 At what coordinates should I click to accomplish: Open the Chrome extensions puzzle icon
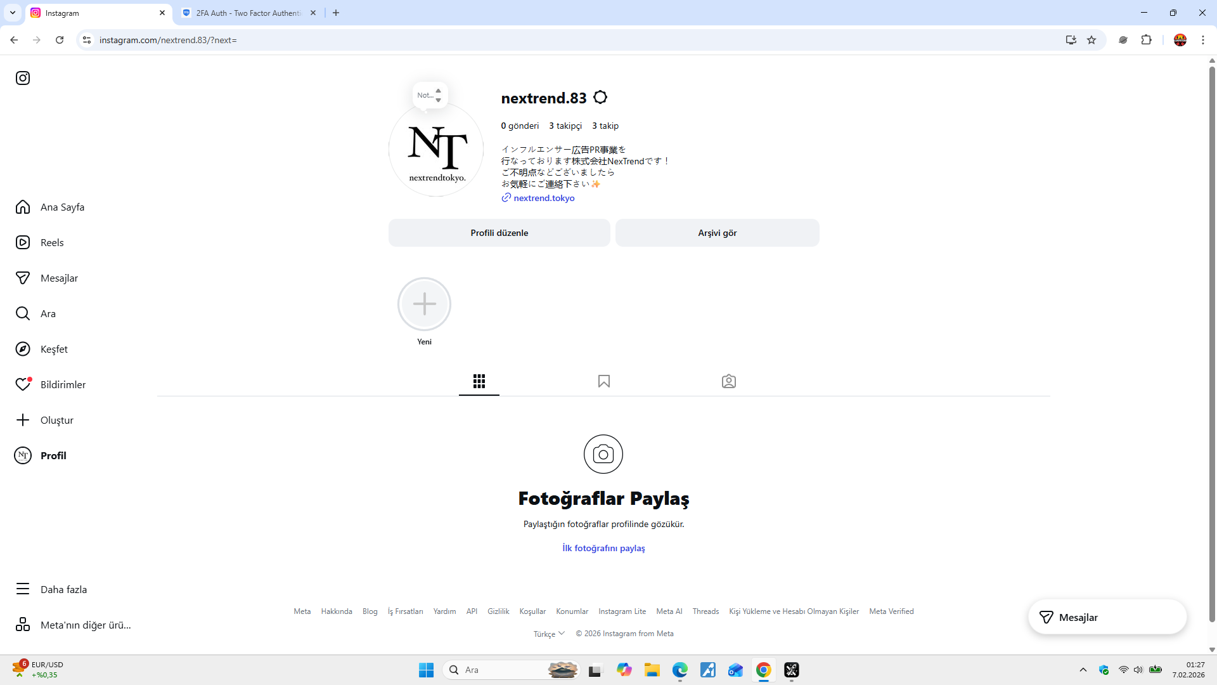point(1147,40)
